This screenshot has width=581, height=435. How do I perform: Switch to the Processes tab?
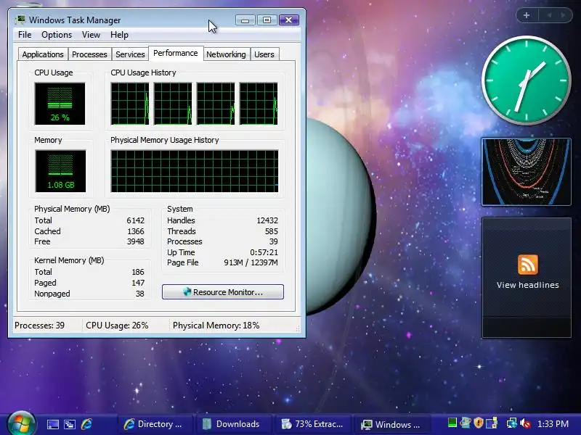(89, 54)
